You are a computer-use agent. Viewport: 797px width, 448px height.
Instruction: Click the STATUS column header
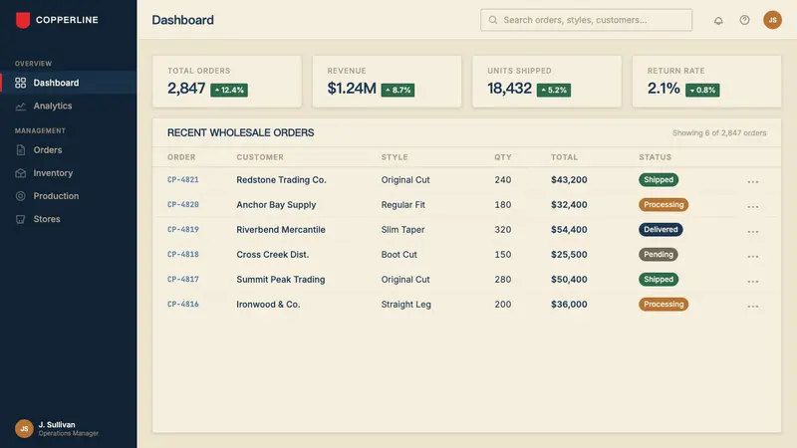[656, 157]
